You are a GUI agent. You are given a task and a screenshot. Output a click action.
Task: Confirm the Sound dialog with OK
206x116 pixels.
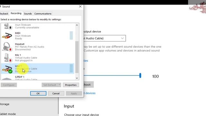(x=38, y=93)
